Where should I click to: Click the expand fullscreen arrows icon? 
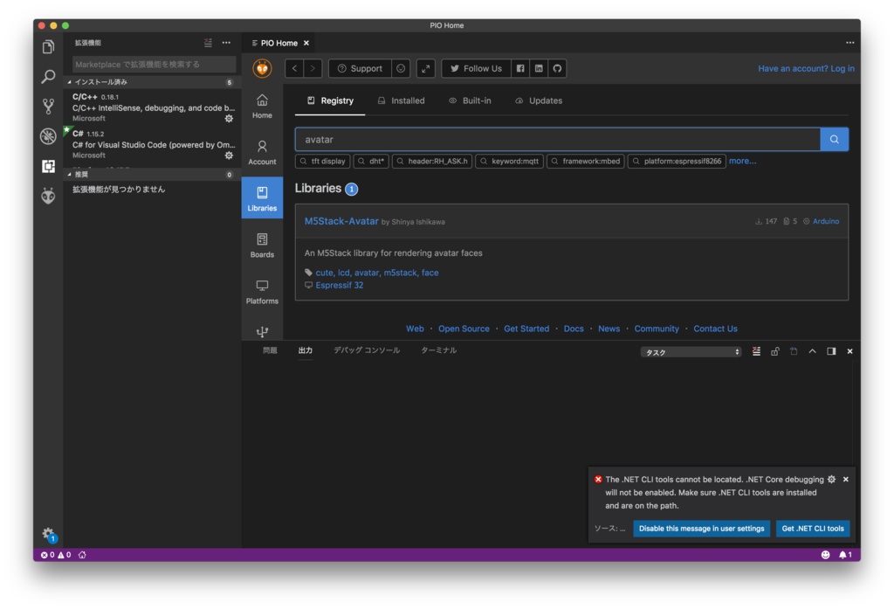(426, 68)
